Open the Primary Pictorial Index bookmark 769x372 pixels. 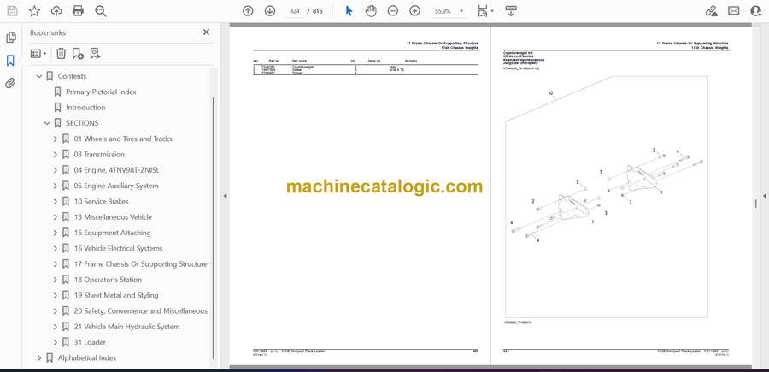click(x=101, y=92)
